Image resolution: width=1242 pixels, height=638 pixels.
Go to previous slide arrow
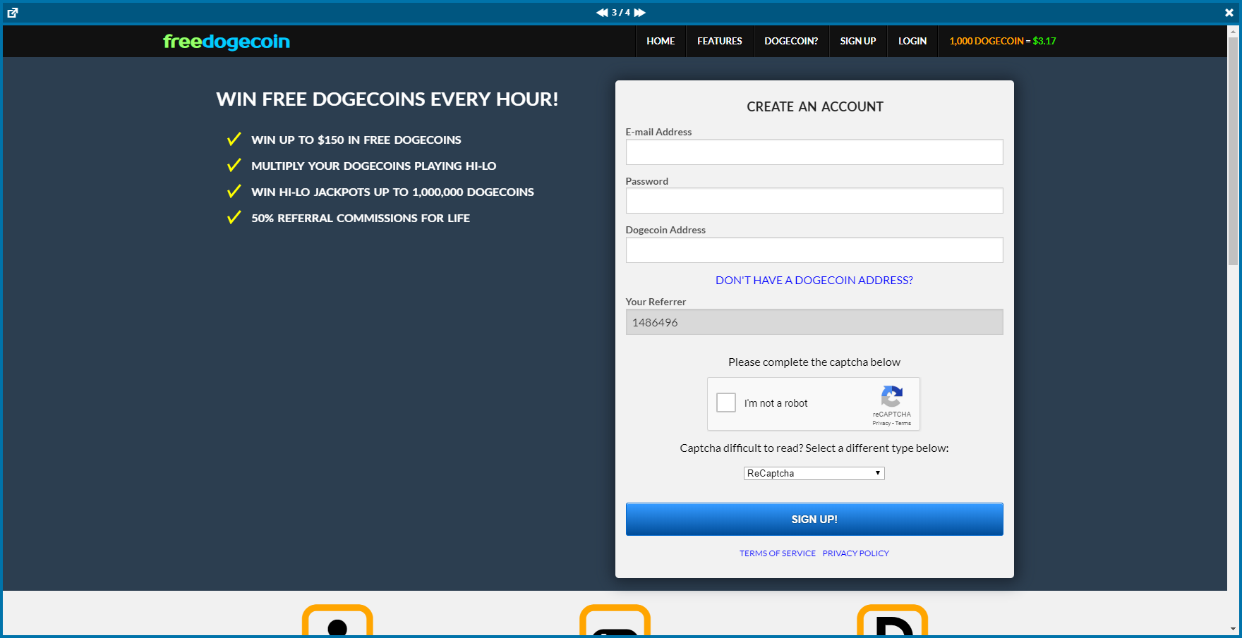click(x=602, y=13)
